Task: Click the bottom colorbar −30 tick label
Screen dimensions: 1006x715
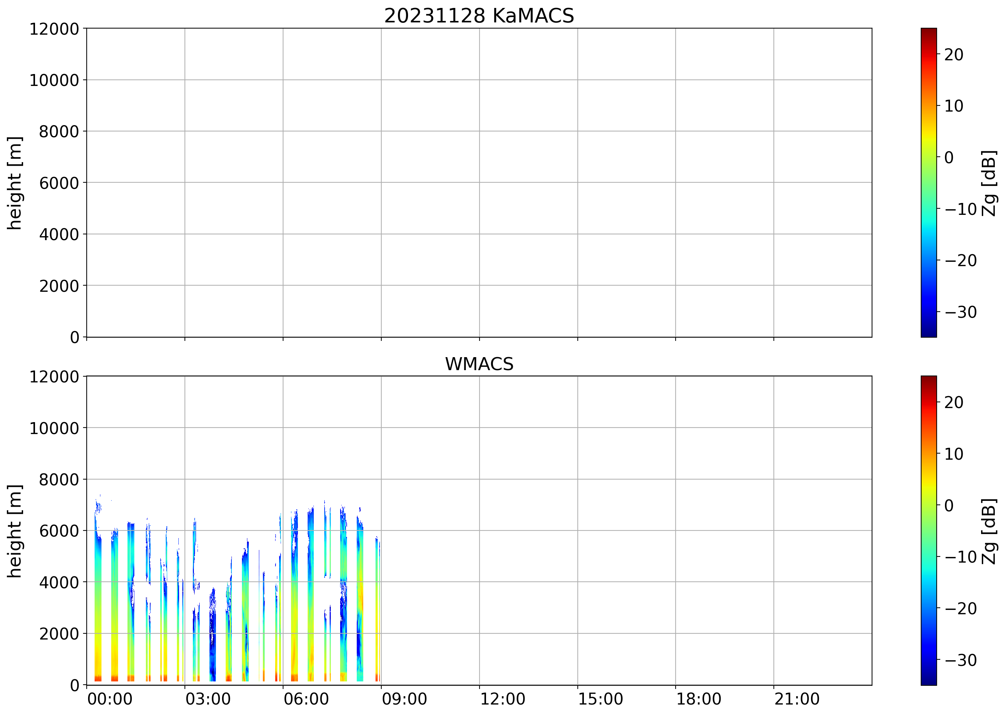Action: coord(961,660)
